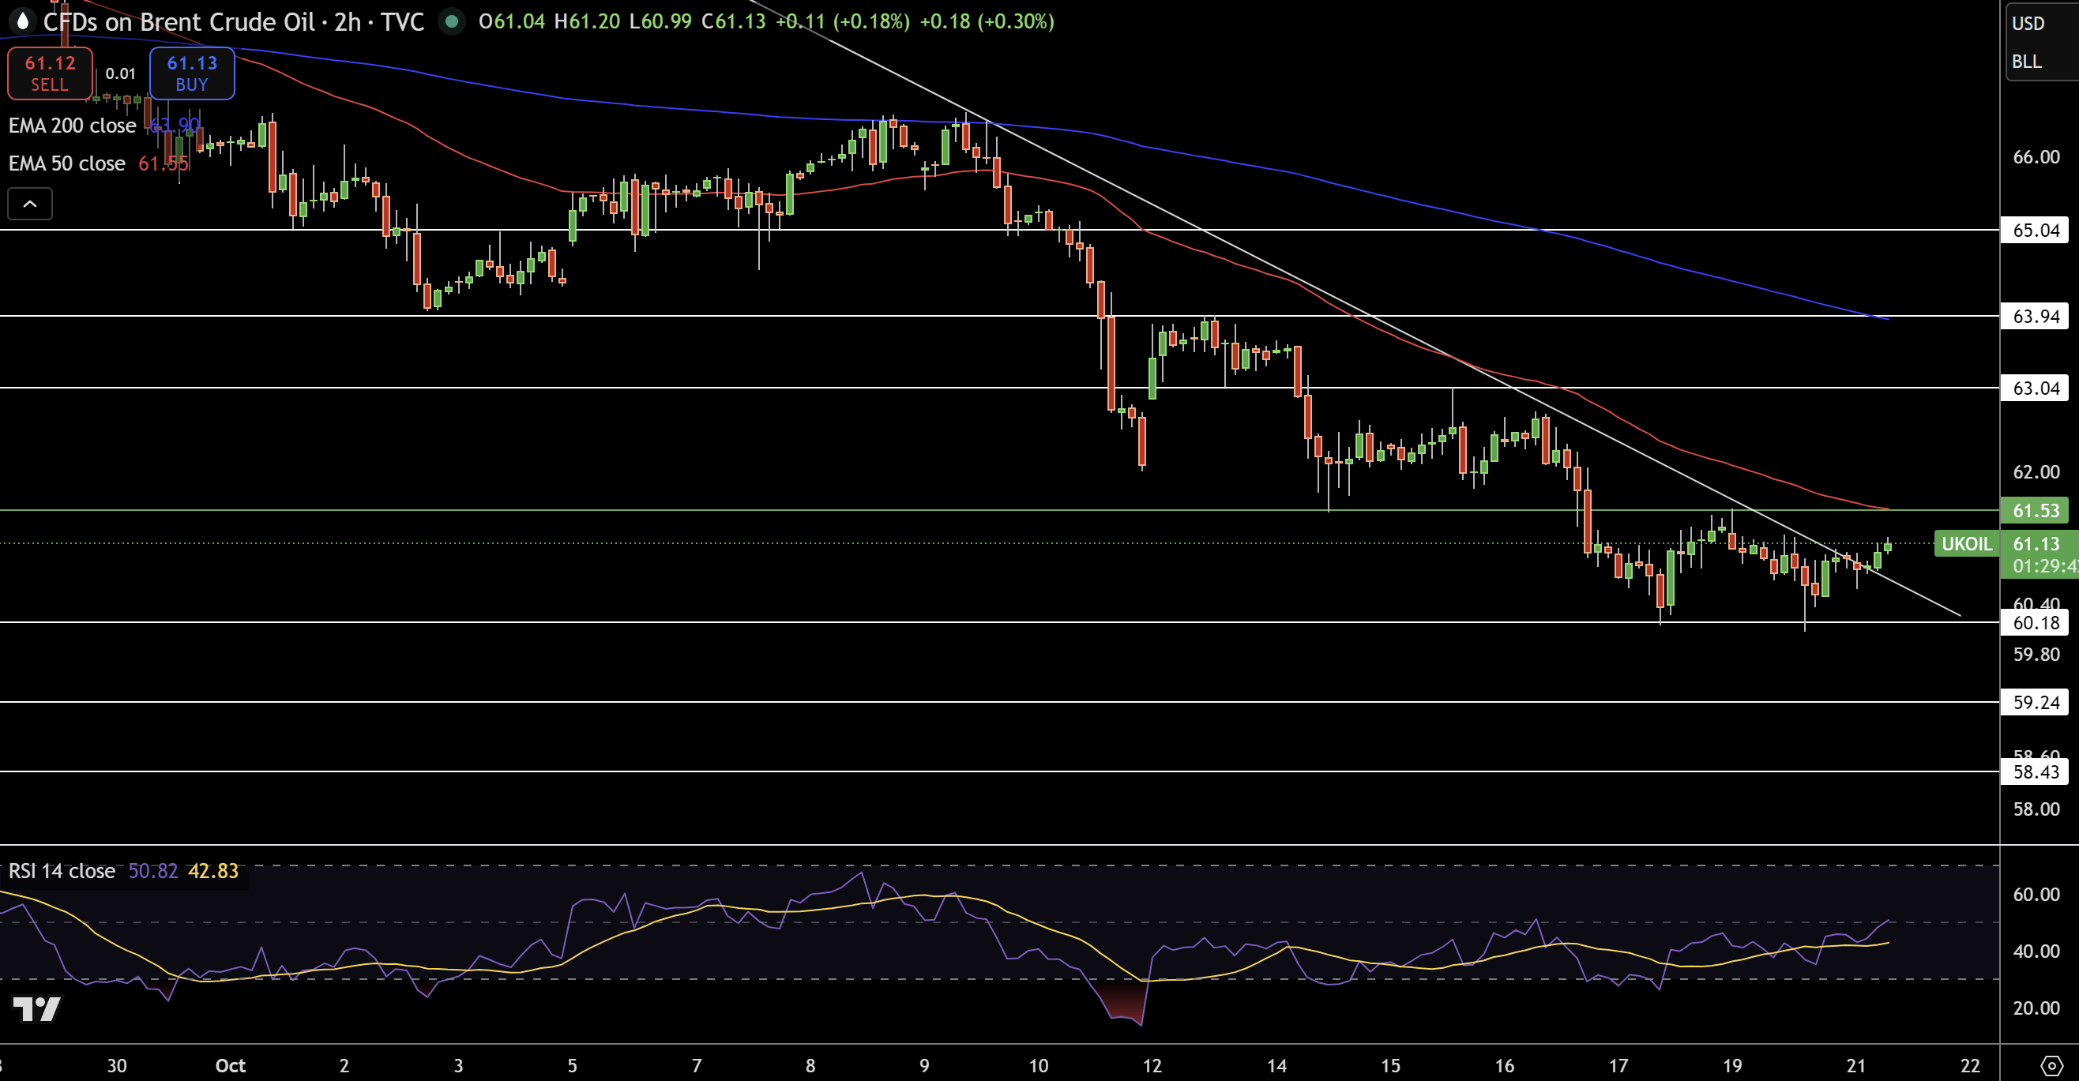Open the USD currency selector

point(2028,24)
